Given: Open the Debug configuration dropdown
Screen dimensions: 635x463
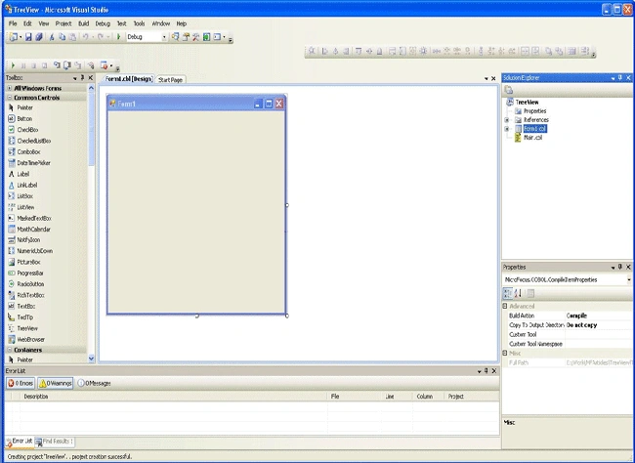Looking at the screenshot, I should pyautogui.click(x=147, y=37).
